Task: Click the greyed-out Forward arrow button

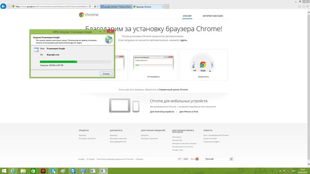Action: pyautogui.click(x=9, y=7)
